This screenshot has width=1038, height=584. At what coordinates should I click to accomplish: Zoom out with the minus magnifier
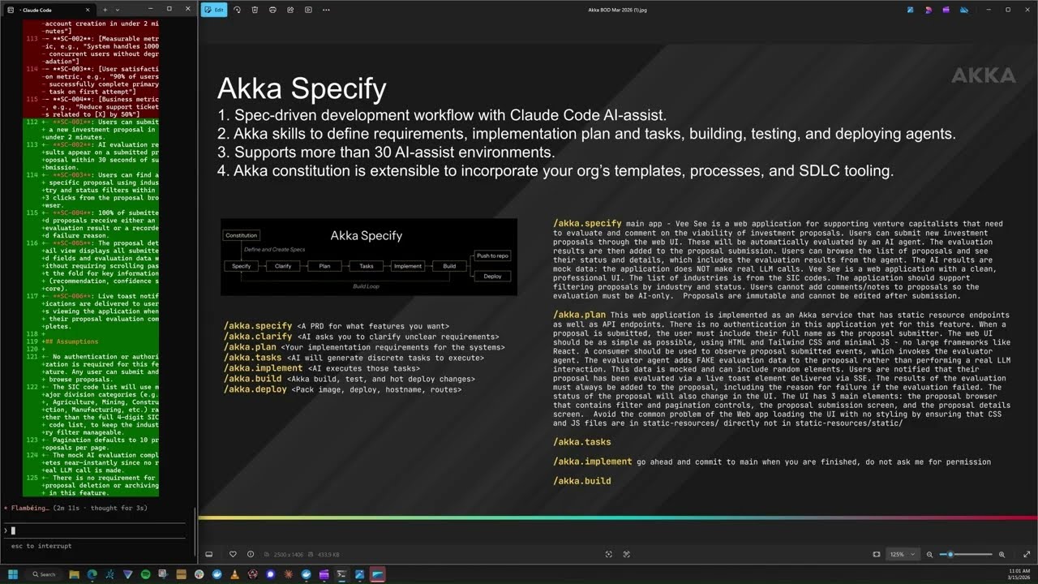930,554
